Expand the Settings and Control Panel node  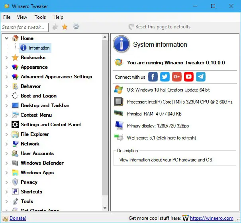click(x=6, y=125)
